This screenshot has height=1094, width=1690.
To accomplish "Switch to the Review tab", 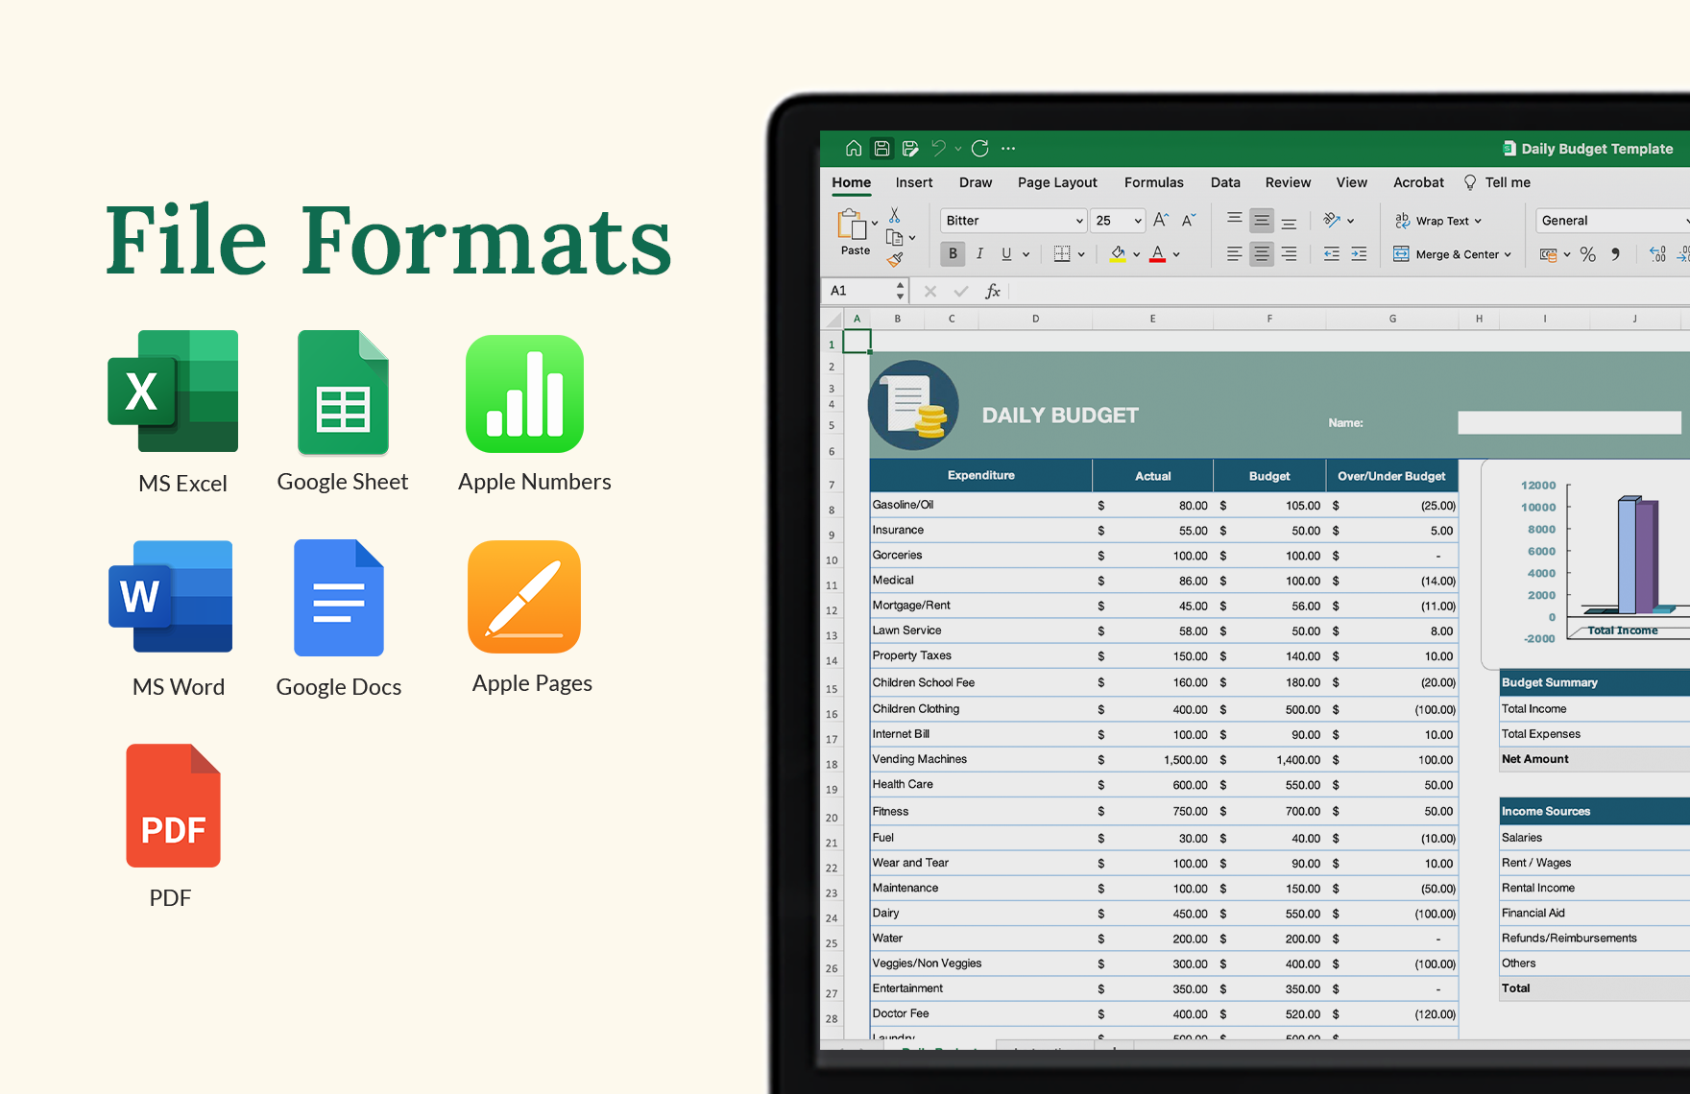I will [1288, 182].
